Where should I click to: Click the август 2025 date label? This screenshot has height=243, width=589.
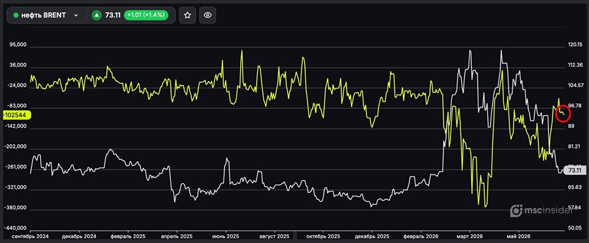click(x=274, y=237)
